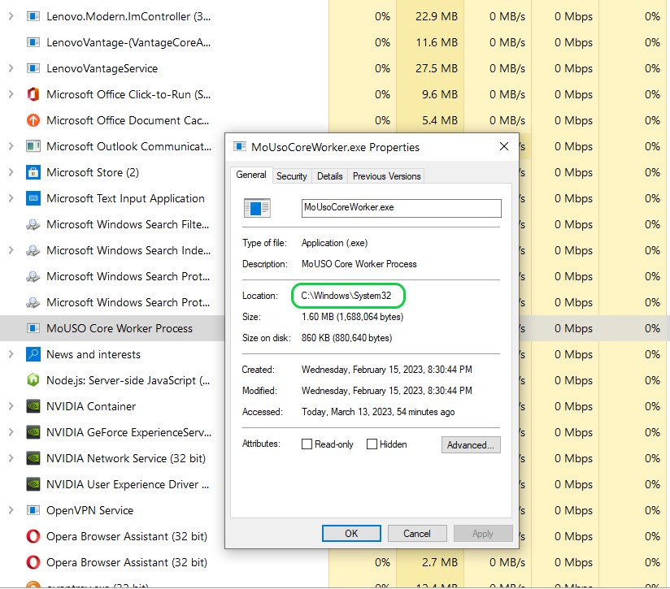Click the MoUSO Core Worker Process row icon
670x589 pixels.
pyautogui.click(x=33, y=328)
